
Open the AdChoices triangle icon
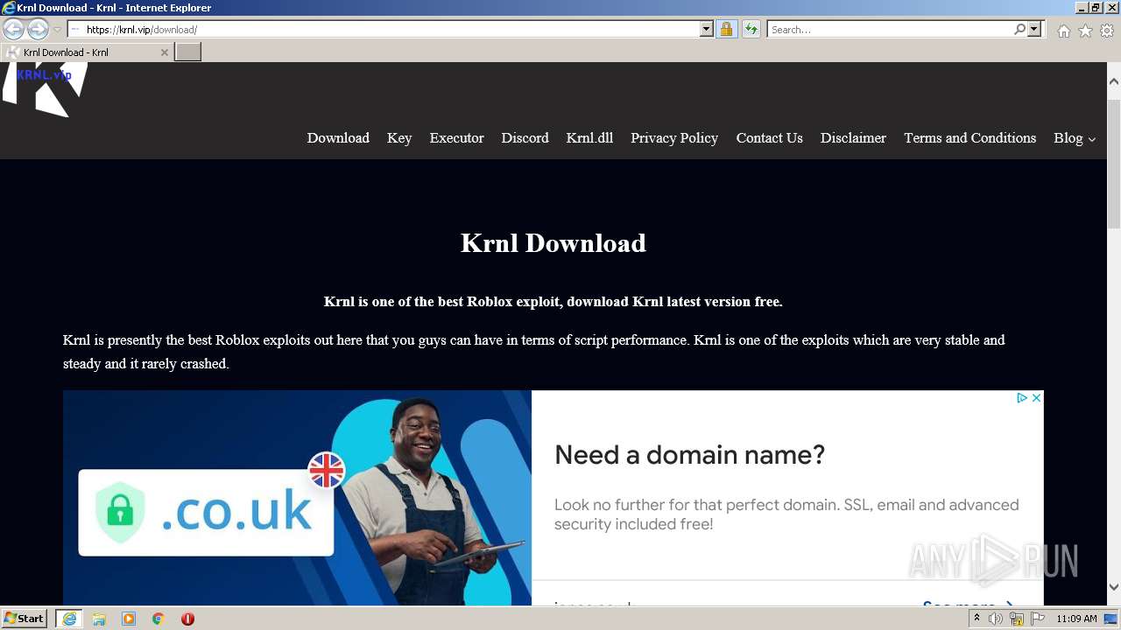[x=1021, y=397]
